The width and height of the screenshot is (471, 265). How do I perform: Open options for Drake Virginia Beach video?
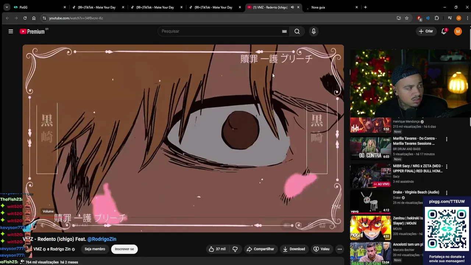447,193
